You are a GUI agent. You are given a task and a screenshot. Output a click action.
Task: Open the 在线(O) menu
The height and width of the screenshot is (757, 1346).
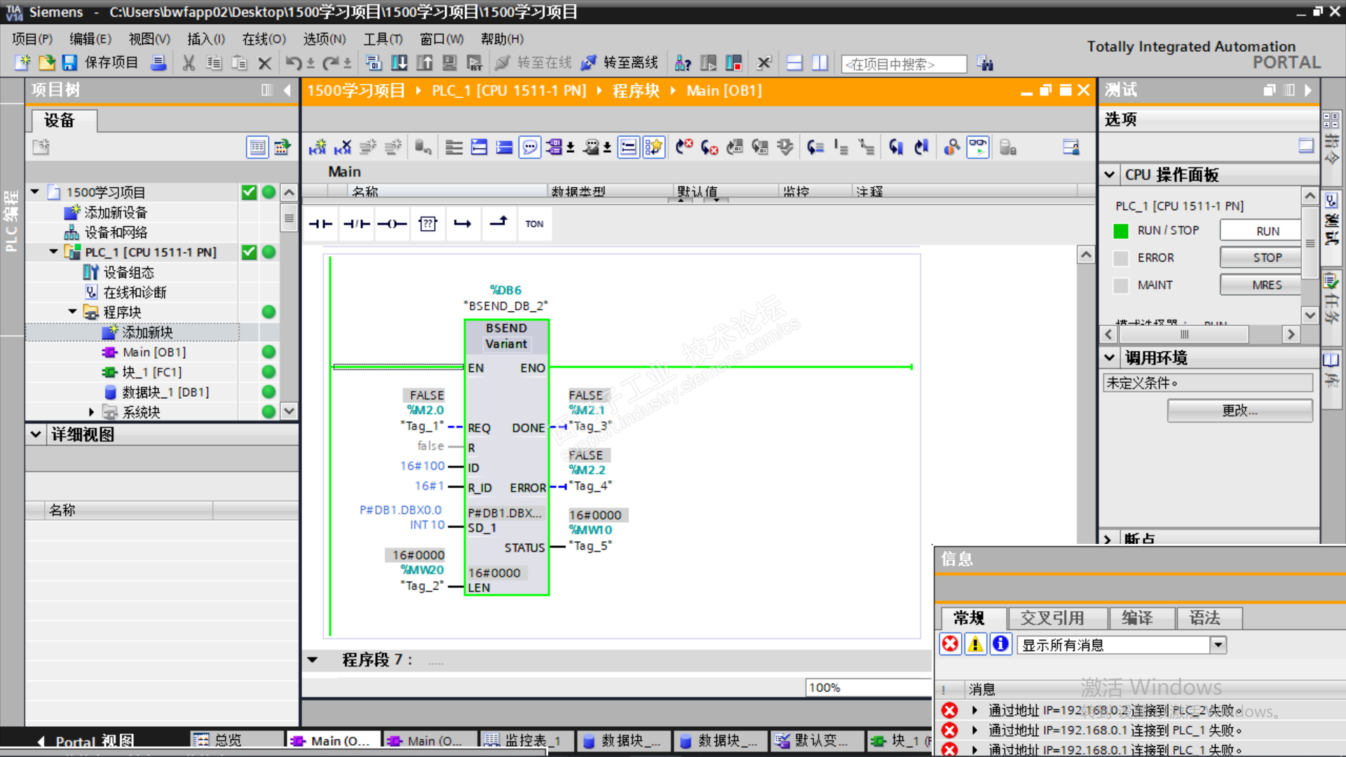264,39
